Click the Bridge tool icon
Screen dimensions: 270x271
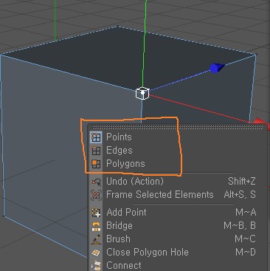(x=96, y=226)
